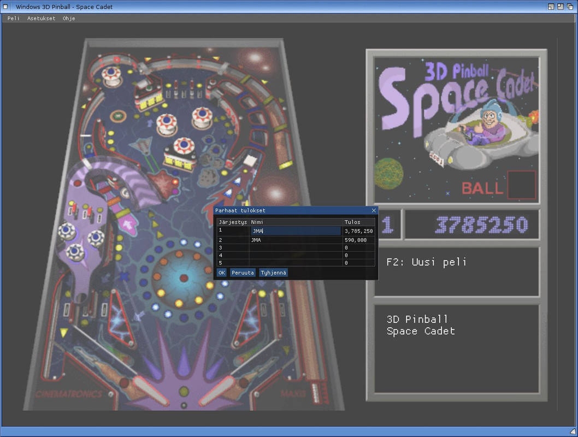Click the Tulos column header
This screenshot has width=578, height=437.
(x=352, y=222)
